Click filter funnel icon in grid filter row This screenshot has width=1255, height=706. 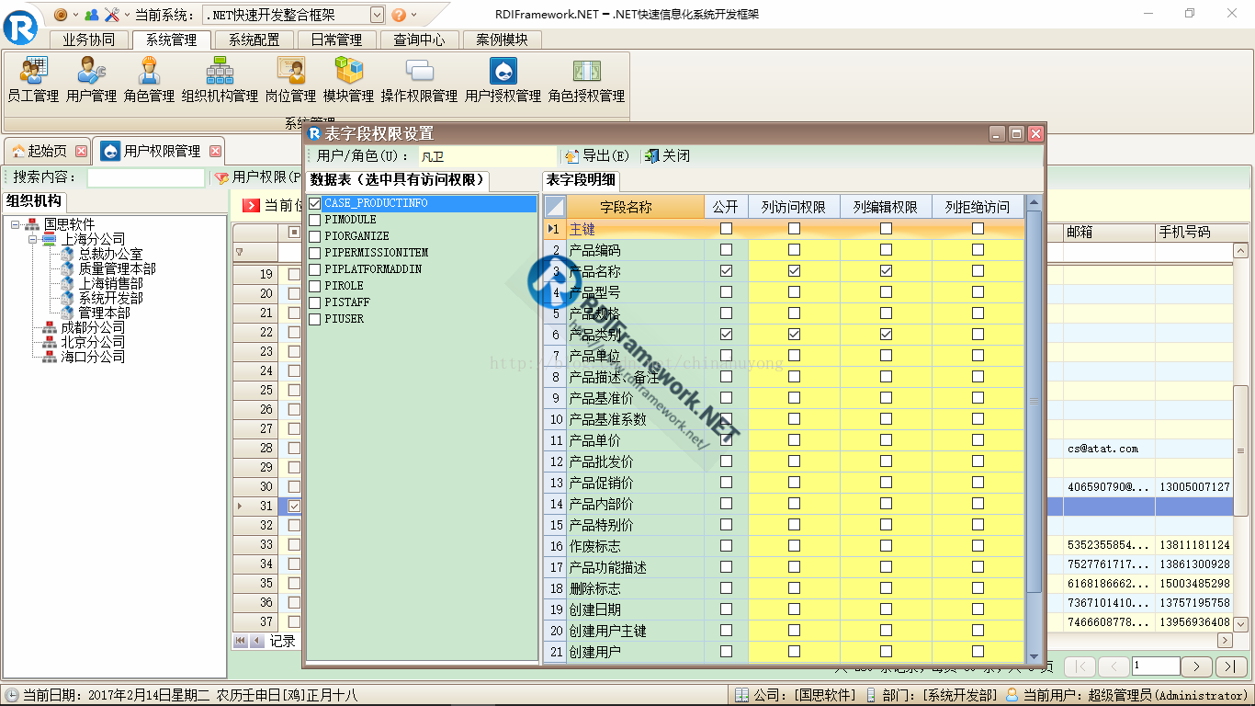pyautogui.click(x=240, y=252)
